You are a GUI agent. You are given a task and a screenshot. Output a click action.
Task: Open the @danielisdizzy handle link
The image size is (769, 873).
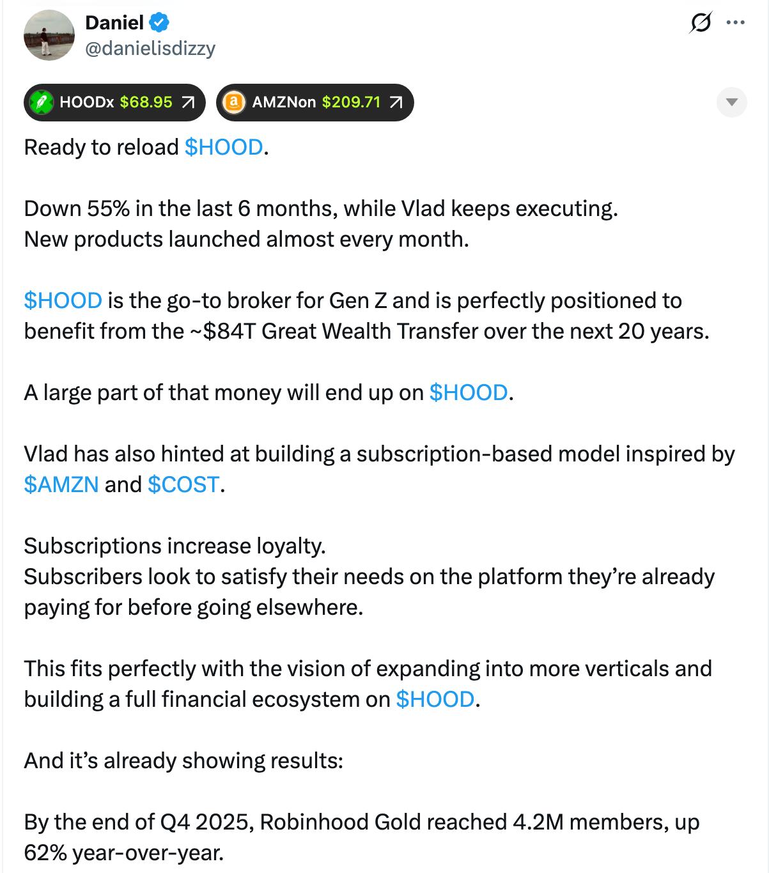[150, 49]
